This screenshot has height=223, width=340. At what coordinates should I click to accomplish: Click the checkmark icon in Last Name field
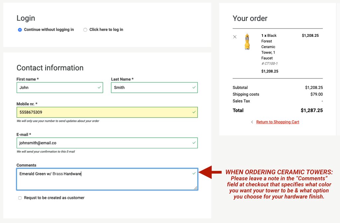(194, 87)
